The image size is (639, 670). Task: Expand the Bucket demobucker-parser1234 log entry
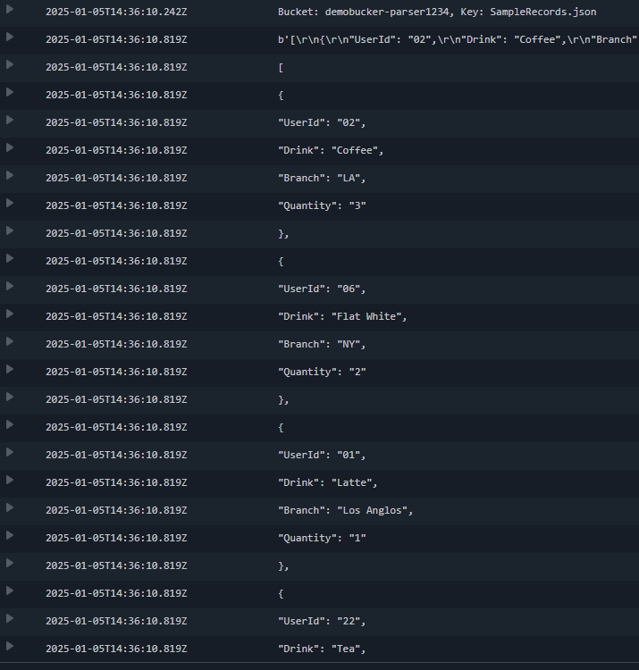[10, 10]
